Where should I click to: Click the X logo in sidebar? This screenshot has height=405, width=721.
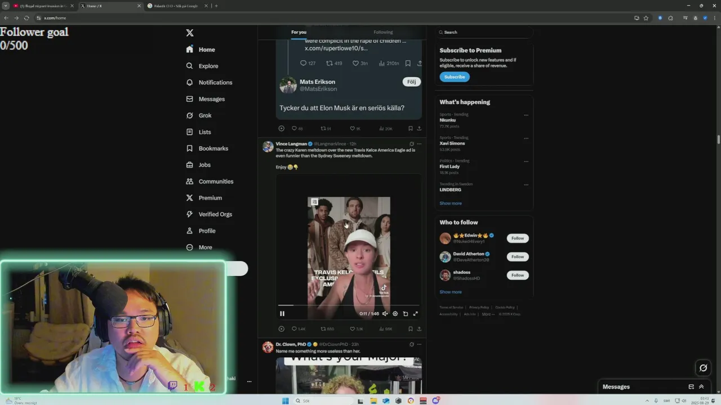[190, 33]
